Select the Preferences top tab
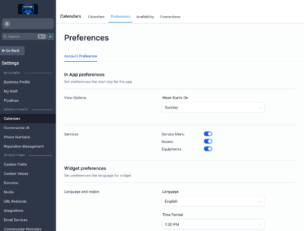The height and width of the screenshot is (231, 304). click(x=120, y=17)
